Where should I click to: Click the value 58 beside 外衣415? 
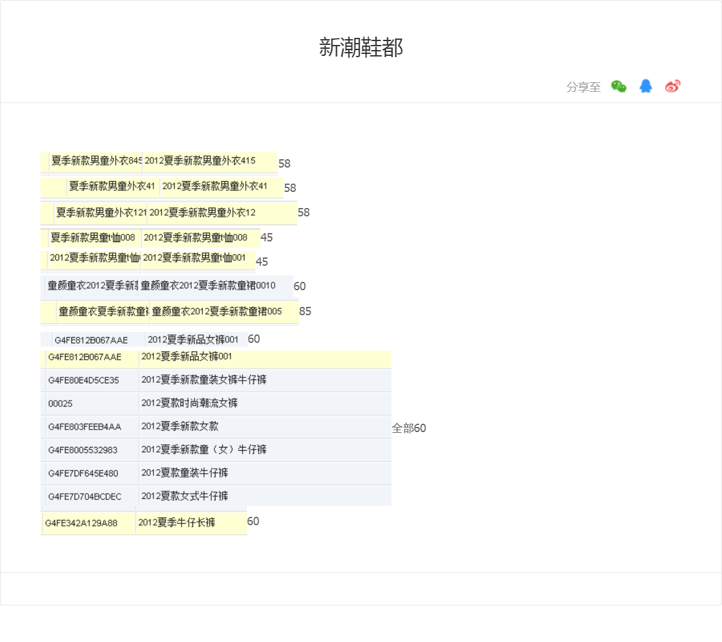point(284,164)
